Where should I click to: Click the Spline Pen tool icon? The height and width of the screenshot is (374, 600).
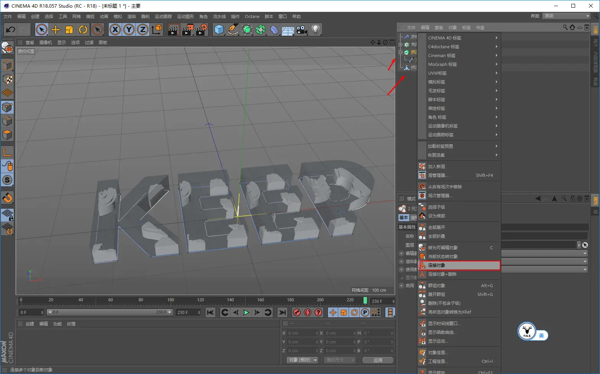(x=233, y=29)
